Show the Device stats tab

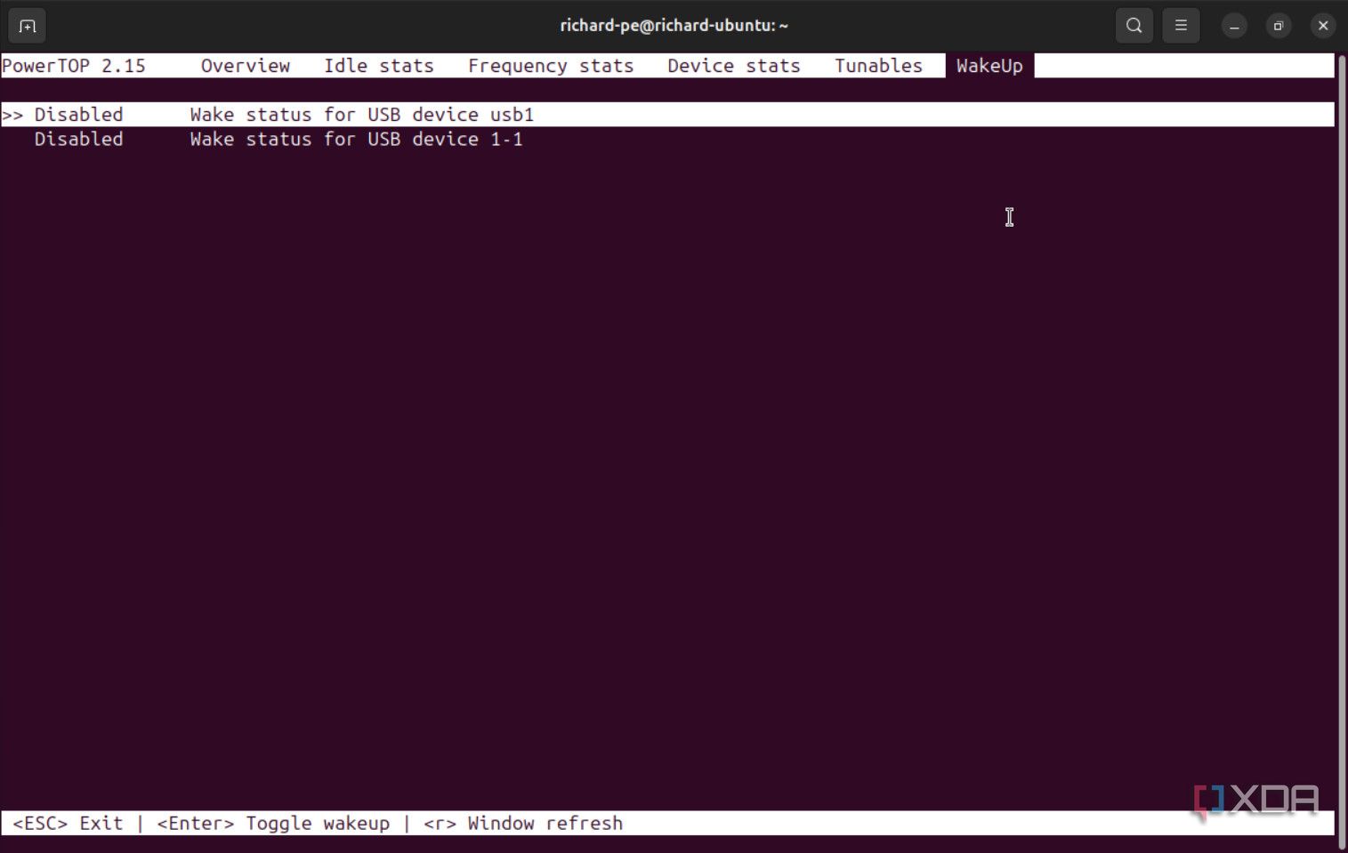point(734,66)
